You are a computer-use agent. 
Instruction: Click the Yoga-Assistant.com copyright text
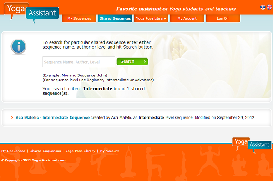[x=33, y=160]
